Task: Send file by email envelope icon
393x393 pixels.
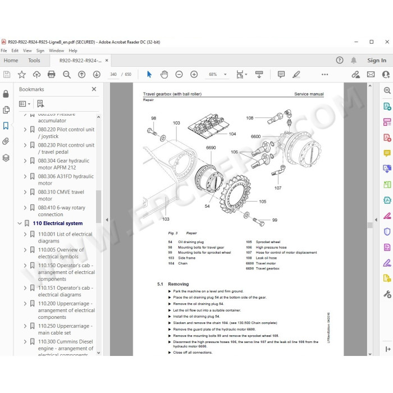Action: [x=371, y=75]
